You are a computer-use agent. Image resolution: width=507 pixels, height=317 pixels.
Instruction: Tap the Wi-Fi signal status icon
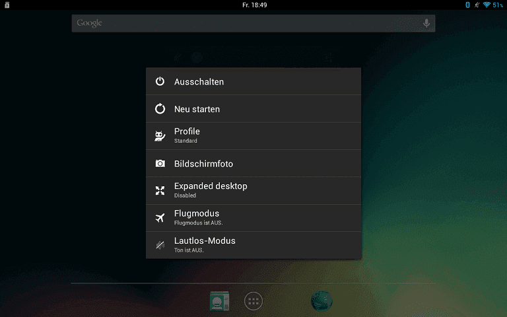pos(487,5)
